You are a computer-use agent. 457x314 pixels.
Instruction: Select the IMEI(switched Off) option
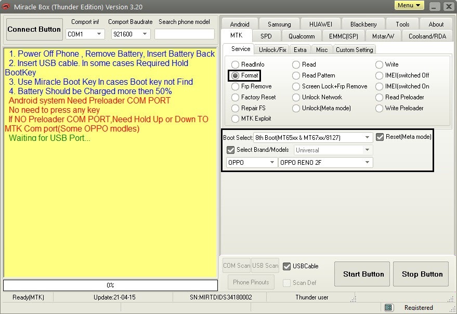402,75
